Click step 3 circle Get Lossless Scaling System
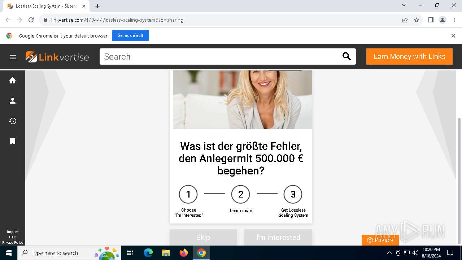The height and width of the screenshot is (260, 462). coord(293,194)
